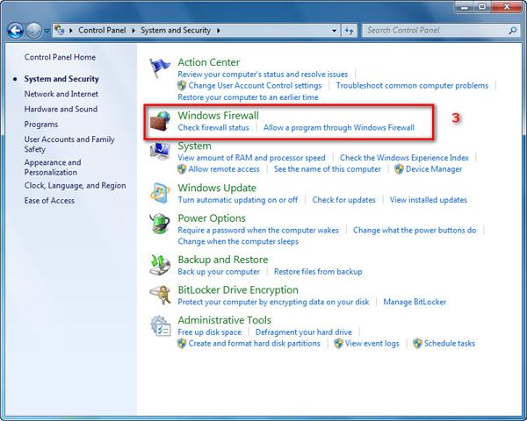Screen dimensions: 527x421
Task: Click Control Panel in the breadcrumb
Action: [x=102, y=30]
